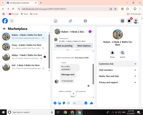Open Maps bookmark
Viewport: 143px width, 115px height.
(24, 14)
